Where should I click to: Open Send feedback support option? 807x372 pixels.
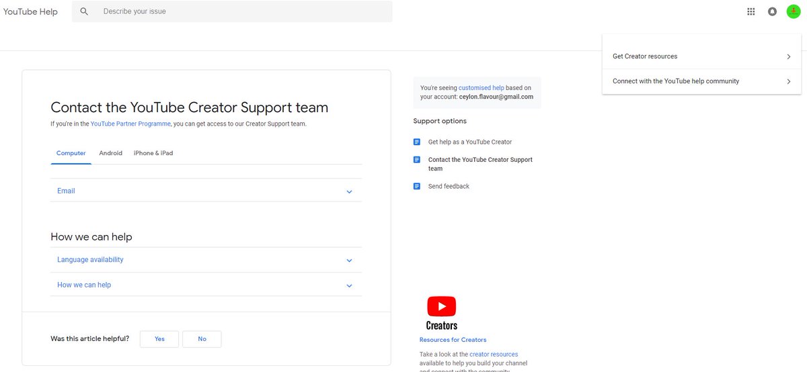click(x=449, y=186)
